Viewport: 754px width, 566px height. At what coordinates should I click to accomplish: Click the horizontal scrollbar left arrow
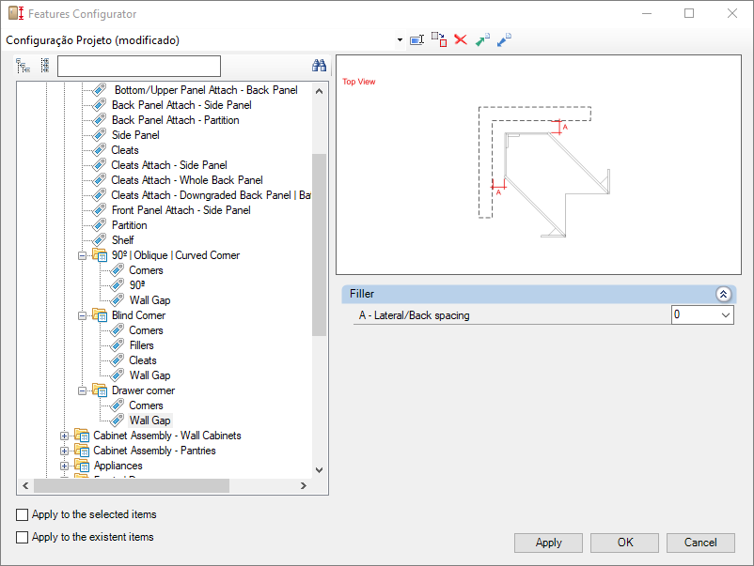pos(25,486)
